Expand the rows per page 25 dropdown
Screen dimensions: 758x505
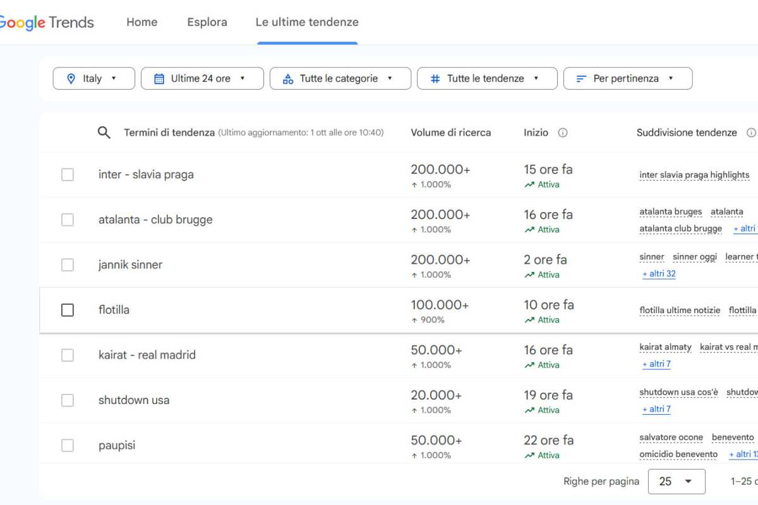[676, 482]
